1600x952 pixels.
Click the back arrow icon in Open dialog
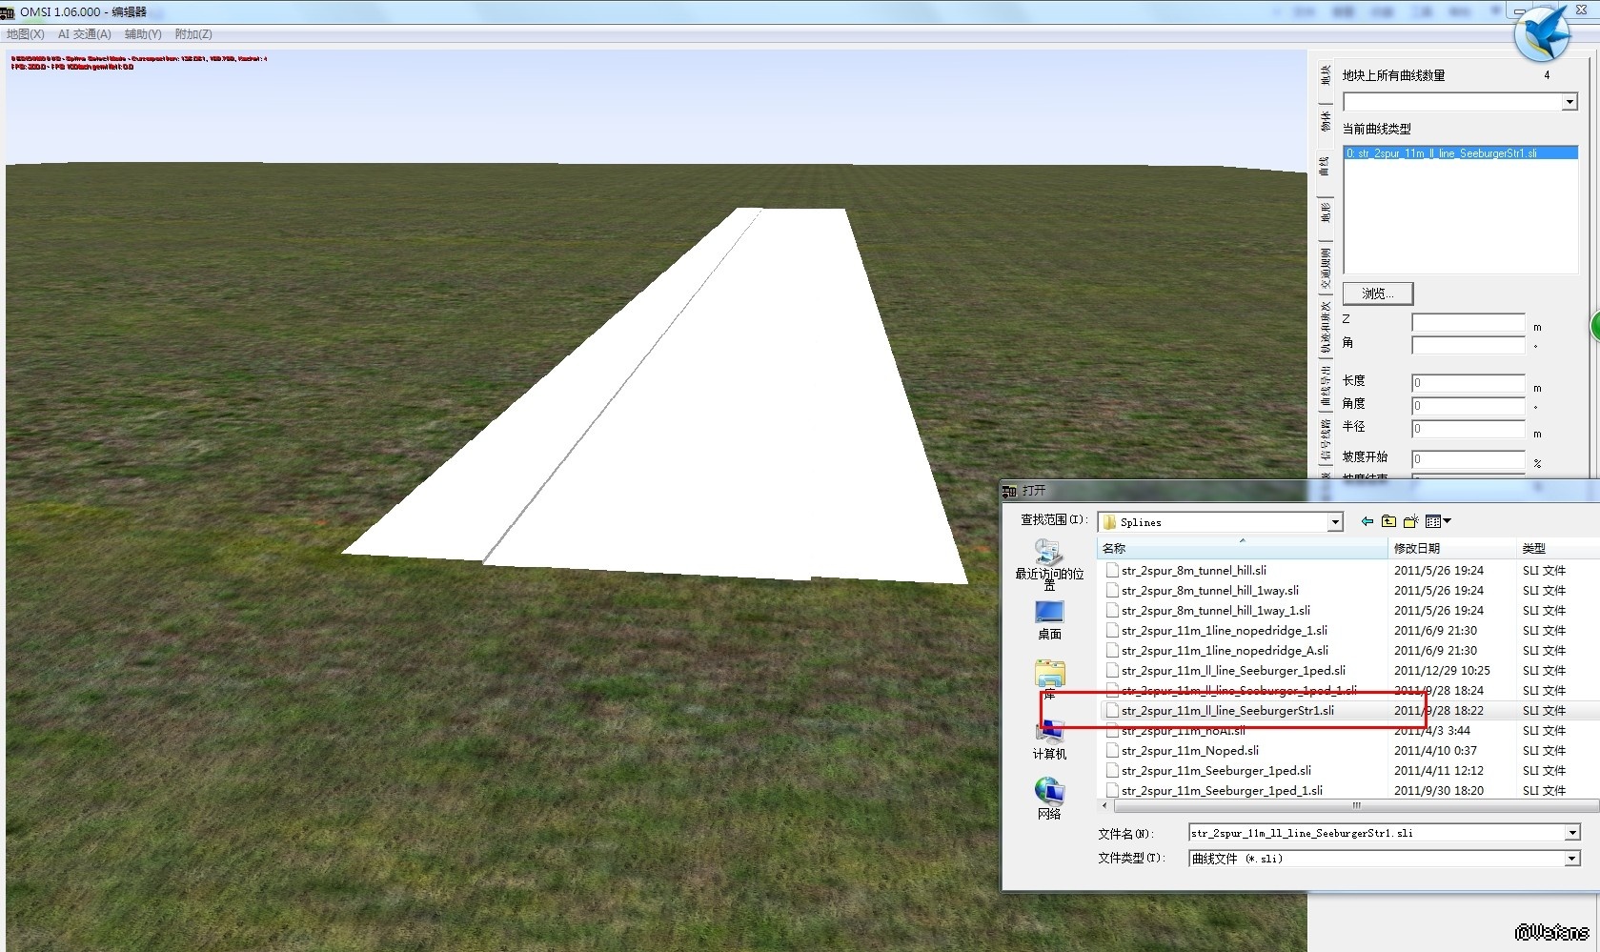click(x=1367, y=521)
